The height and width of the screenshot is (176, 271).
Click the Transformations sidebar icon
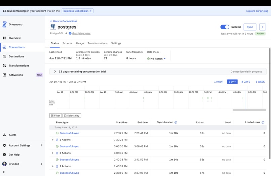pos(4,65)
